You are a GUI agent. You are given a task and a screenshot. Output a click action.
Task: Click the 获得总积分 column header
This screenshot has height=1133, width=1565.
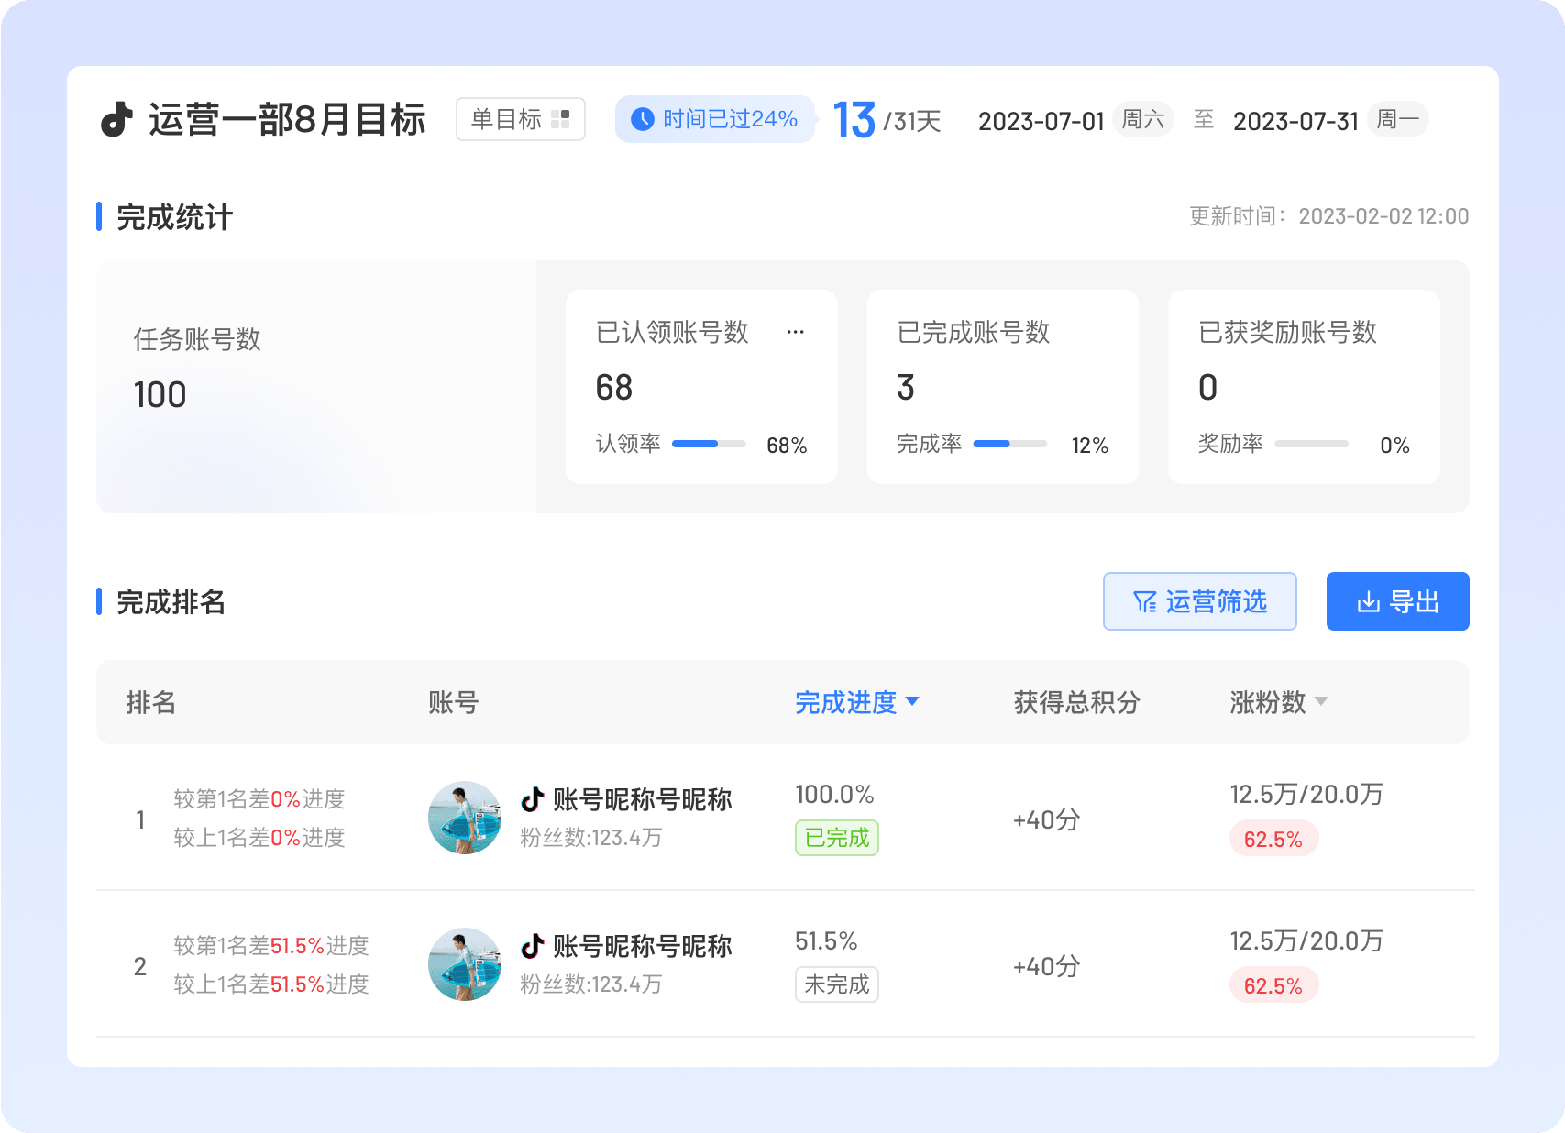point(1077,702)
